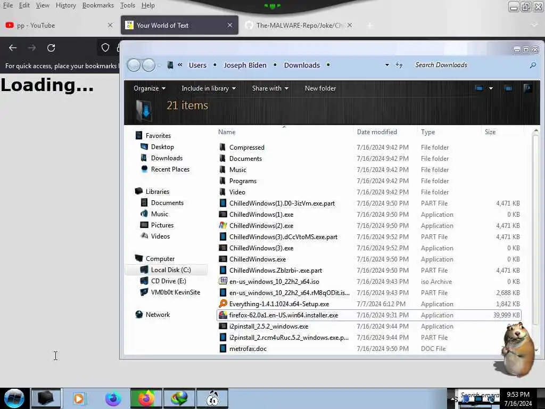The width and height of the screenshot is (545, 409).
Task: Click the ChilledWindows(2).exe icon
Action: pyautogui.click(x=223, y=225)
